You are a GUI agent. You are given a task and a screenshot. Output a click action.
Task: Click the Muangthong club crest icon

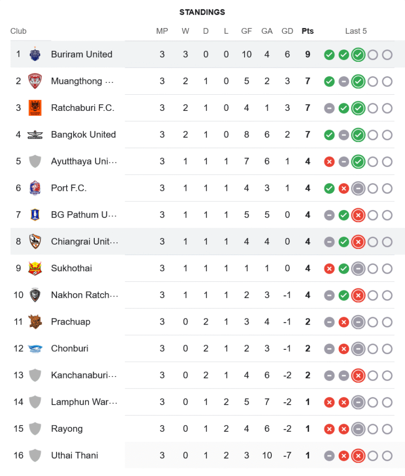point(35,81)
